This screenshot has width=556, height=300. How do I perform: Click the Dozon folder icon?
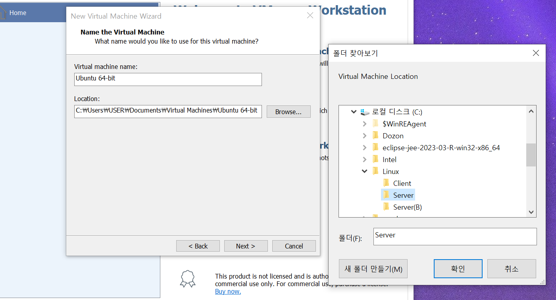click(375, 136)
